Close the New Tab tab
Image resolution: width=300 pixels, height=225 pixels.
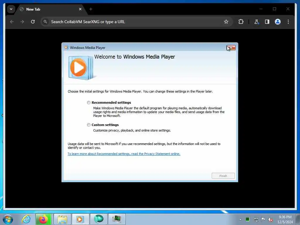tap(80, 9)
